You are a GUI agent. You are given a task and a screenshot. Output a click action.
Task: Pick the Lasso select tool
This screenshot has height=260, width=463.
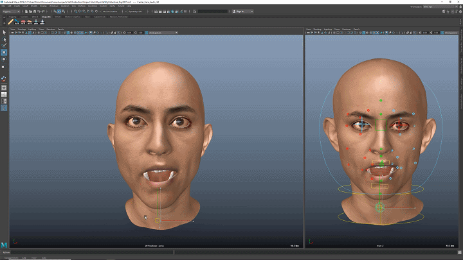(4, 39)
